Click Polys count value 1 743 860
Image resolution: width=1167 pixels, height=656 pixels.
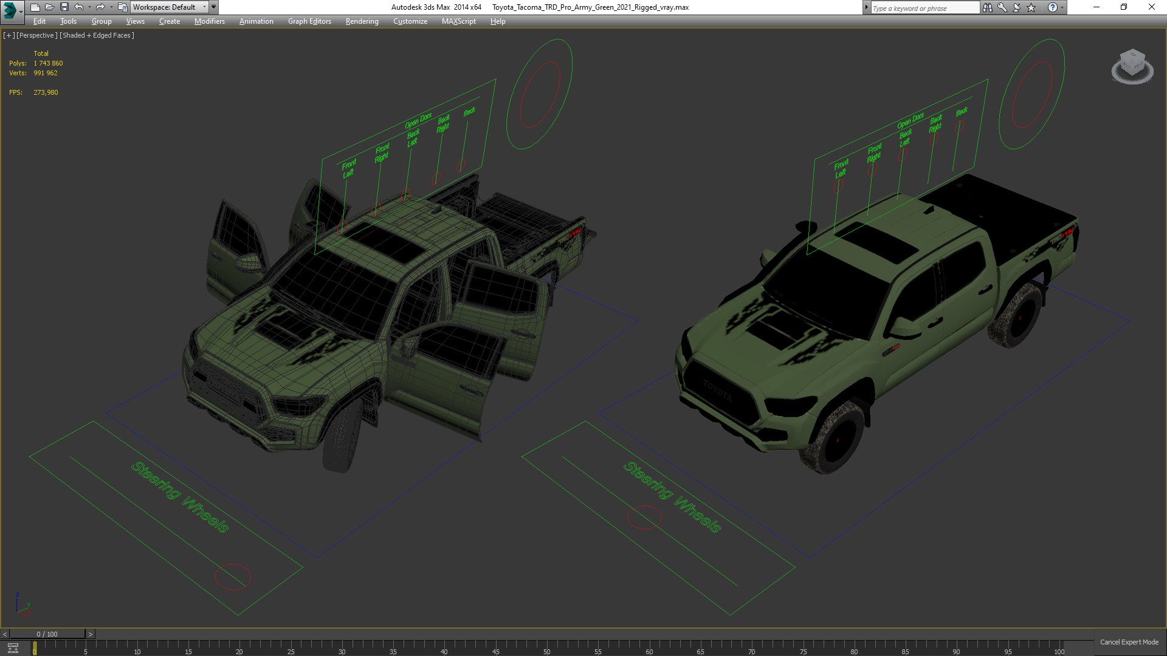pyautogui.click(x=48, y=63)
